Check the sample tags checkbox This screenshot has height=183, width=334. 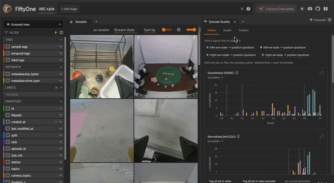coord(8,47)
